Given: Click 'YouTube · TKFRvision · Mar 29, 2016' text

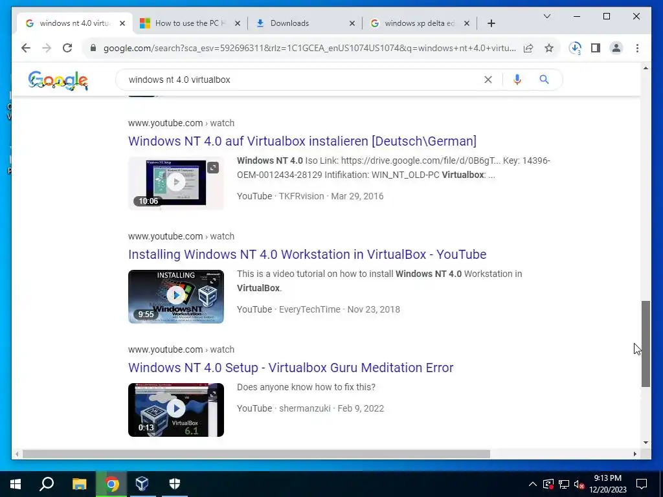Looking at the screenshot, I should tap(310, 196).
